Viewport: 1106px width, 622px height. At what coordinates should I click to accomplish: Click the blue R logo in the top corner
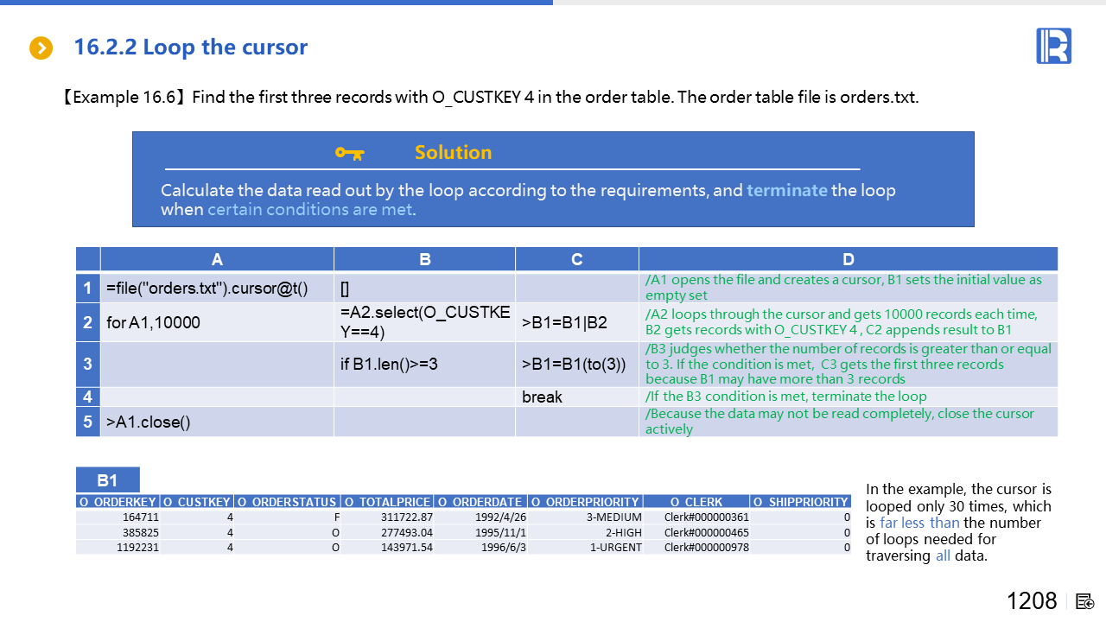tap(1053, 46)
